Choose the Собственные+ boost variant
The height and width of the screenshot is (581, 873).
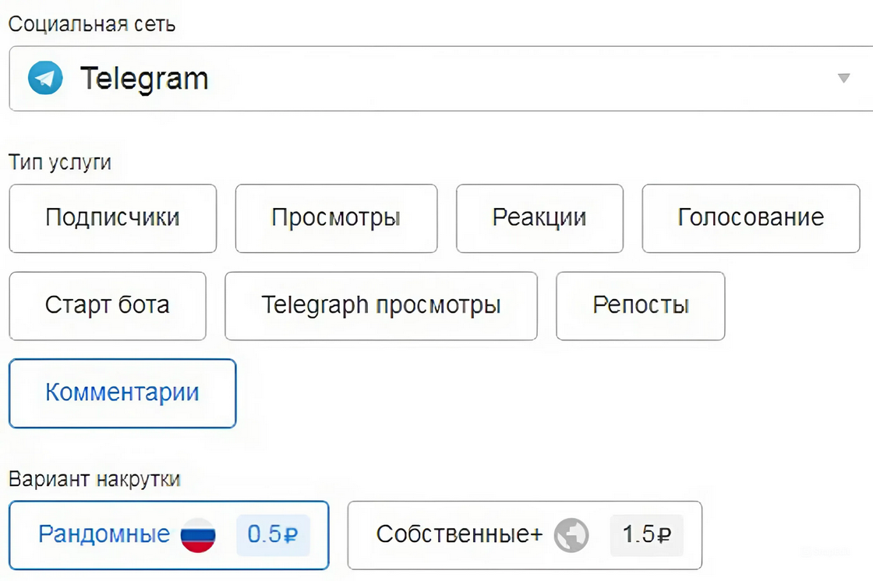[458, 534]
